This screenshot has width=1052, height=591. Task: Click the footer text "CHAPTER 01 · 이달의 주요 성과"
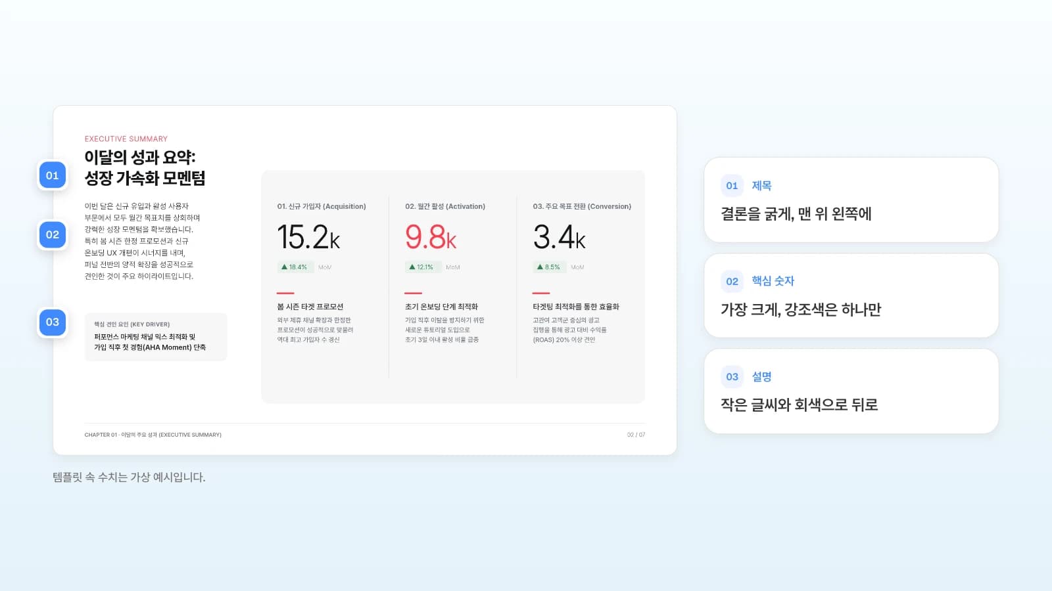[153, 435]
